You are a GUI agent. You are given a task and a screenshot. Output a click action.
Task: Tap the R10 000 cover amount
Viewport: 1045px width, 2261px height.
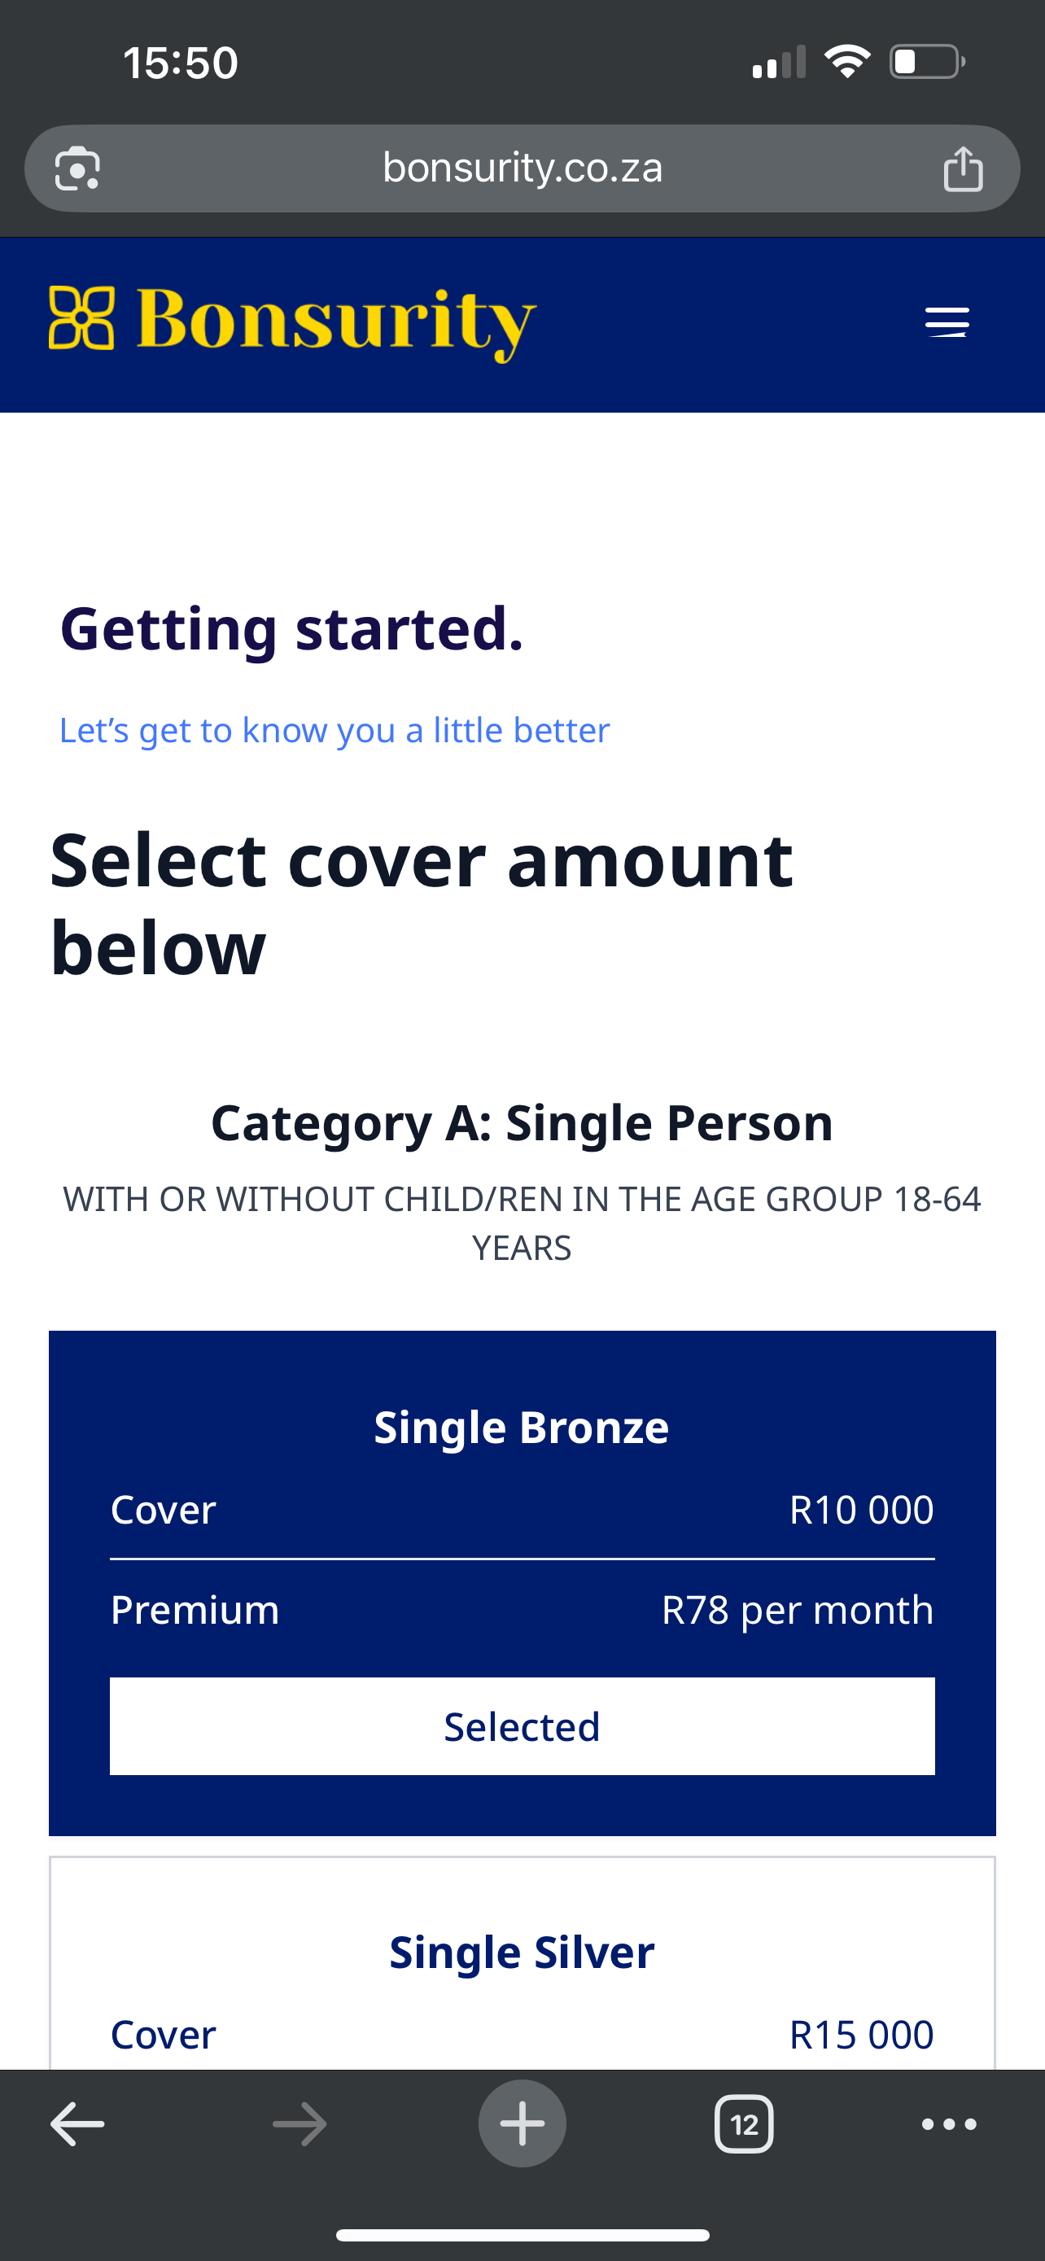point(861,1510)
